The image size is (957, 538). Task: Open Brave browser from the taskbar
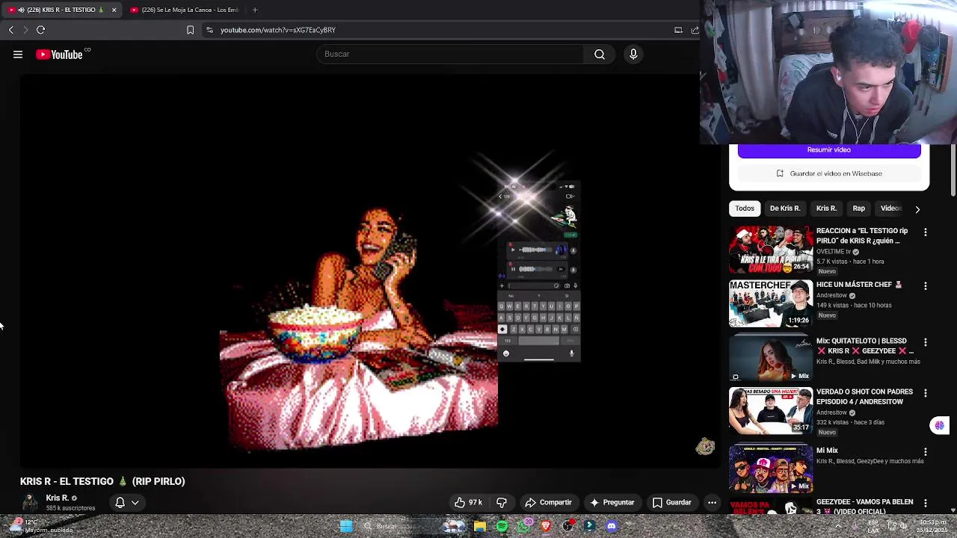pyautogui.click(x=546, y=527)
